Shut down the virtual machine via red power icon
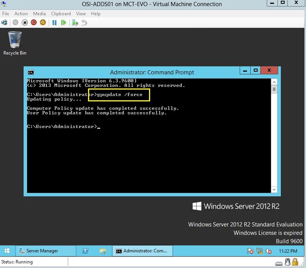 34,22
